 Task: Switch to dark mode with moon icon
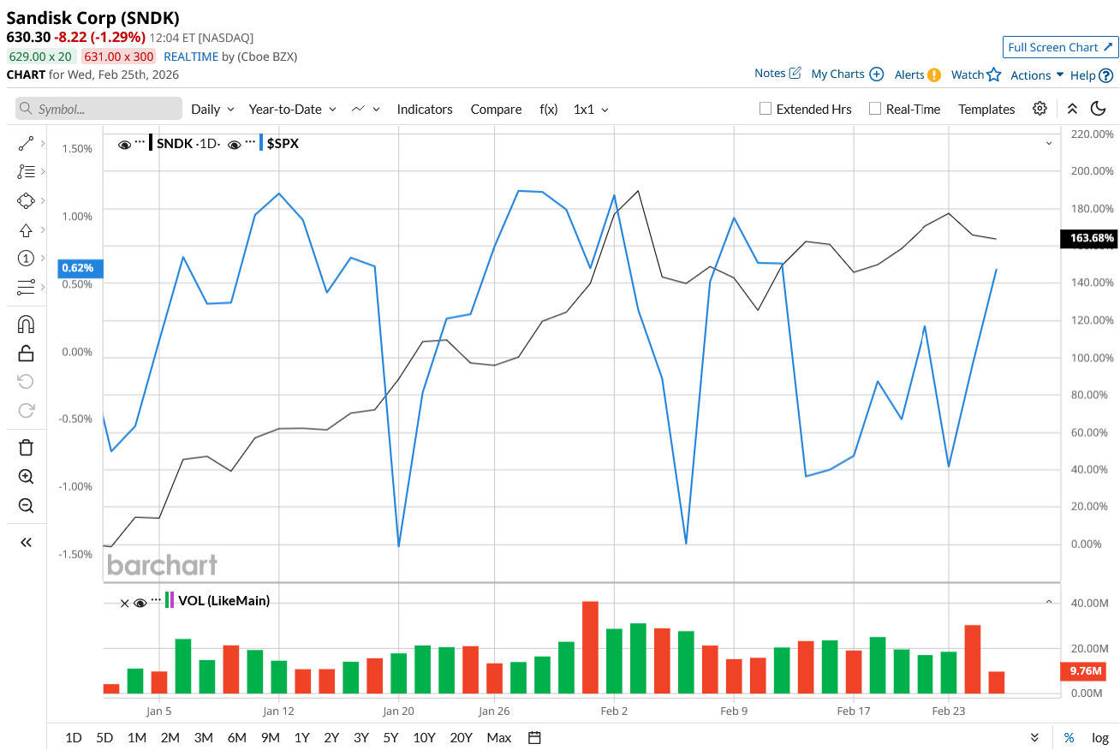pyautogui.click(x=1099, y=109)
